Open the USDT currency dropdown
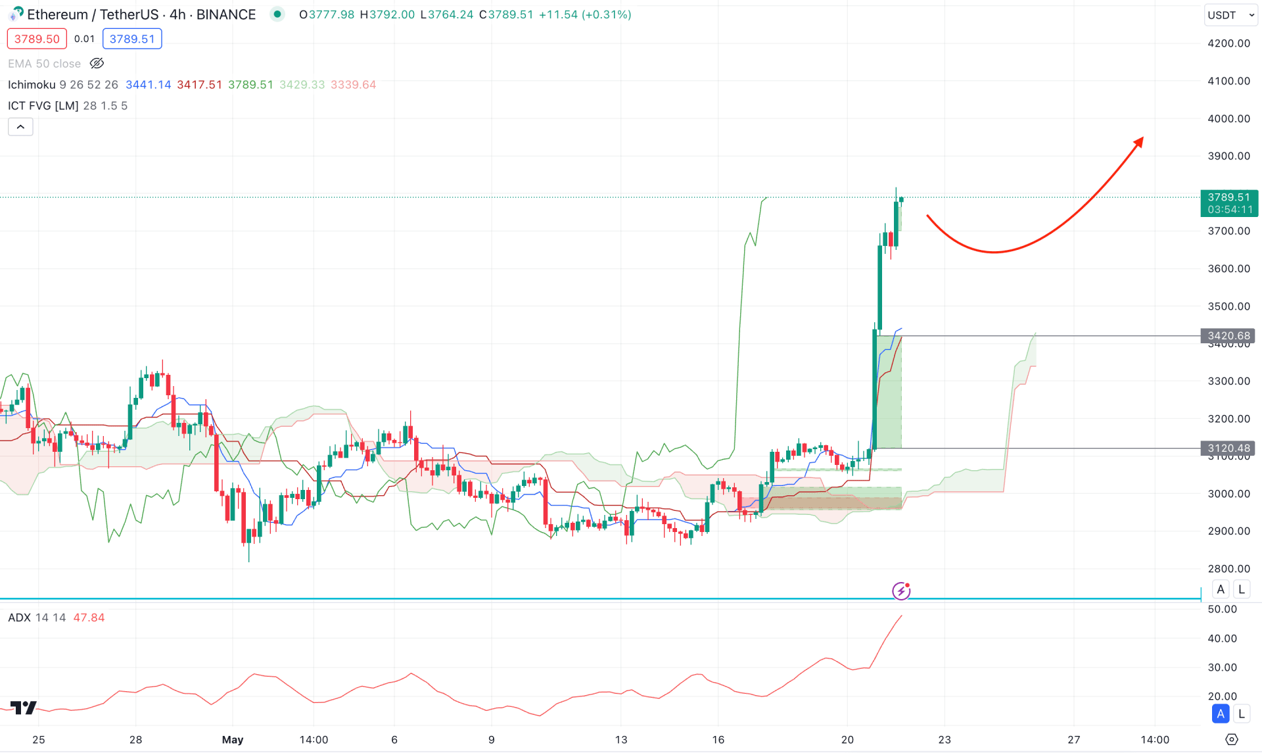Image resolution: width=1262 pixels, height=753 pixels. click(1230, 15)
